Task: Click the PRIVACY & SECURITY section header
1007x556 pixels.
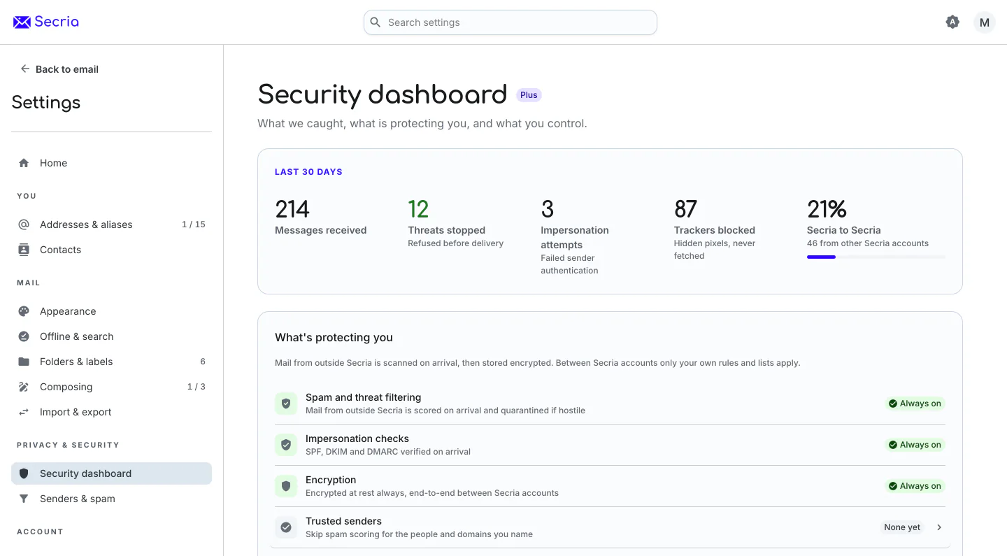Action: pyautogui.click(x=68, y=445)
